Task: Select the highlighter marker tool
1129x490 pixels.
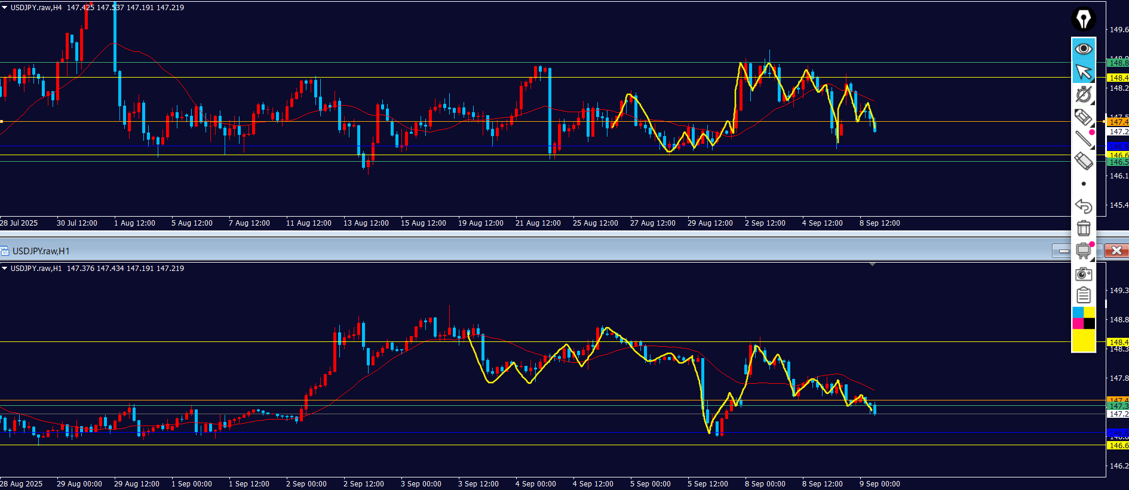Action: coord(1083,117)
